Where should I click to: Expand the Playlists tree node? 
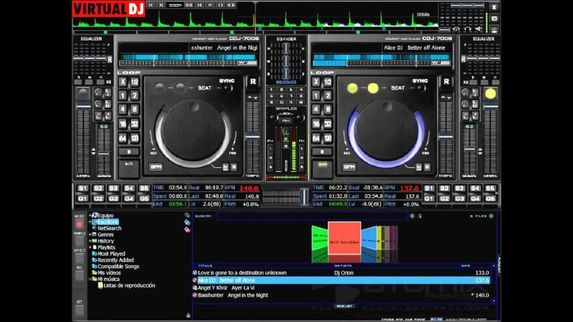(90, 247)
